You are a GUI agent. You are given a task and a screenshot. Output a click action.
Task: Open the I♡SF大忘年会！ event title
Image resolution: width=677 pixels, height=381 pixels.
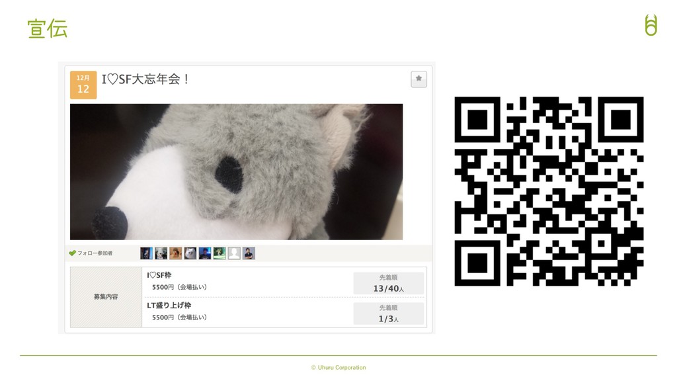(x=145, y=79)
